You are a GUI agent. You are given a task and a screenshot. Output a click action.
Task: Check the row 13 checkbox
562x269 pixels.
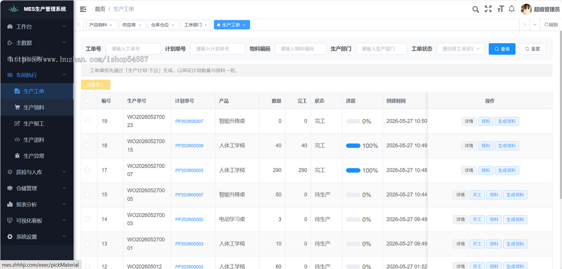tap(88, 244)
